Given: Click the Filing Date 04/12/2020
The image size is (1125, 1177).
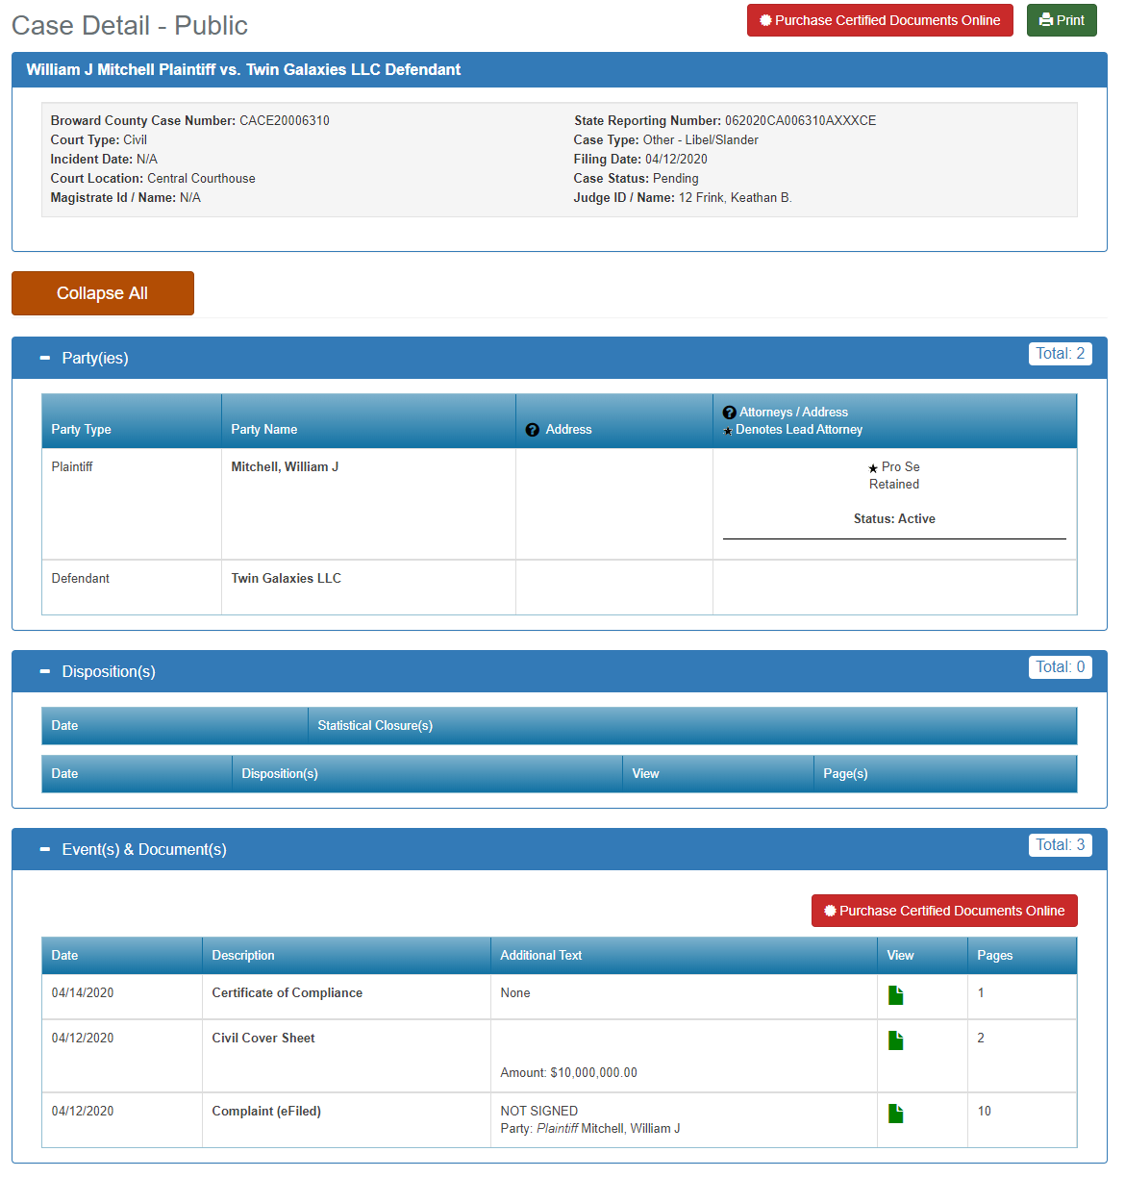Looking at the screenshot, I should coord(676,160).
